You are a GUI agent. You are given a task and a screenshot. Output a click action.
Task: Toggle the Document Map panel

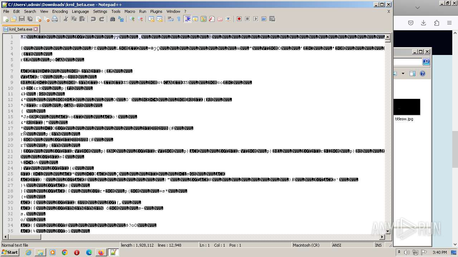(x=204, y=19)
